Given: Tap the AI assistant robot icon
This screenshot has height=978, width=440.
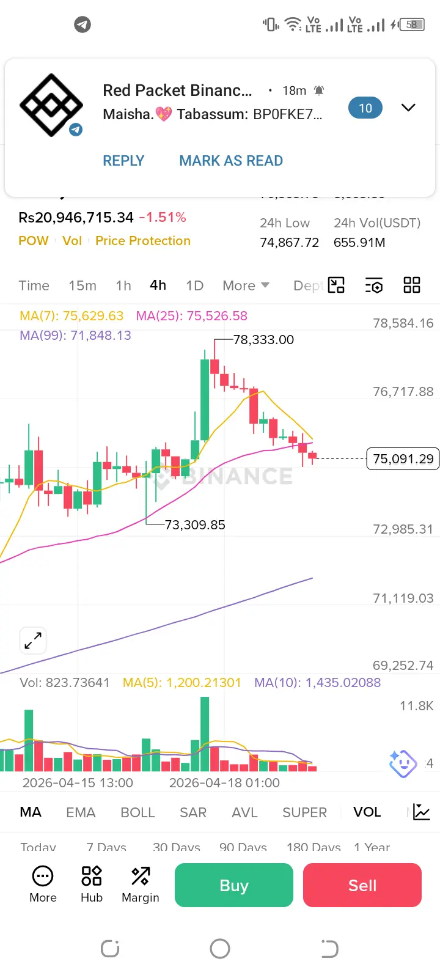Looking at the screenshot, I should tap(403, 763).
